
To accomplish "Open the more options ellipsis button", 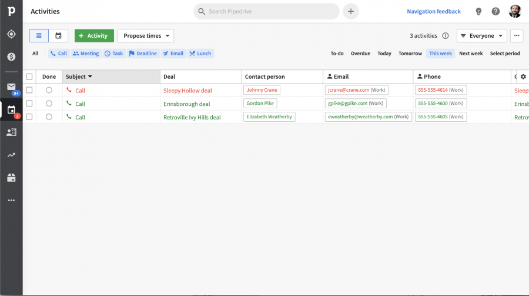I will 517,35.
